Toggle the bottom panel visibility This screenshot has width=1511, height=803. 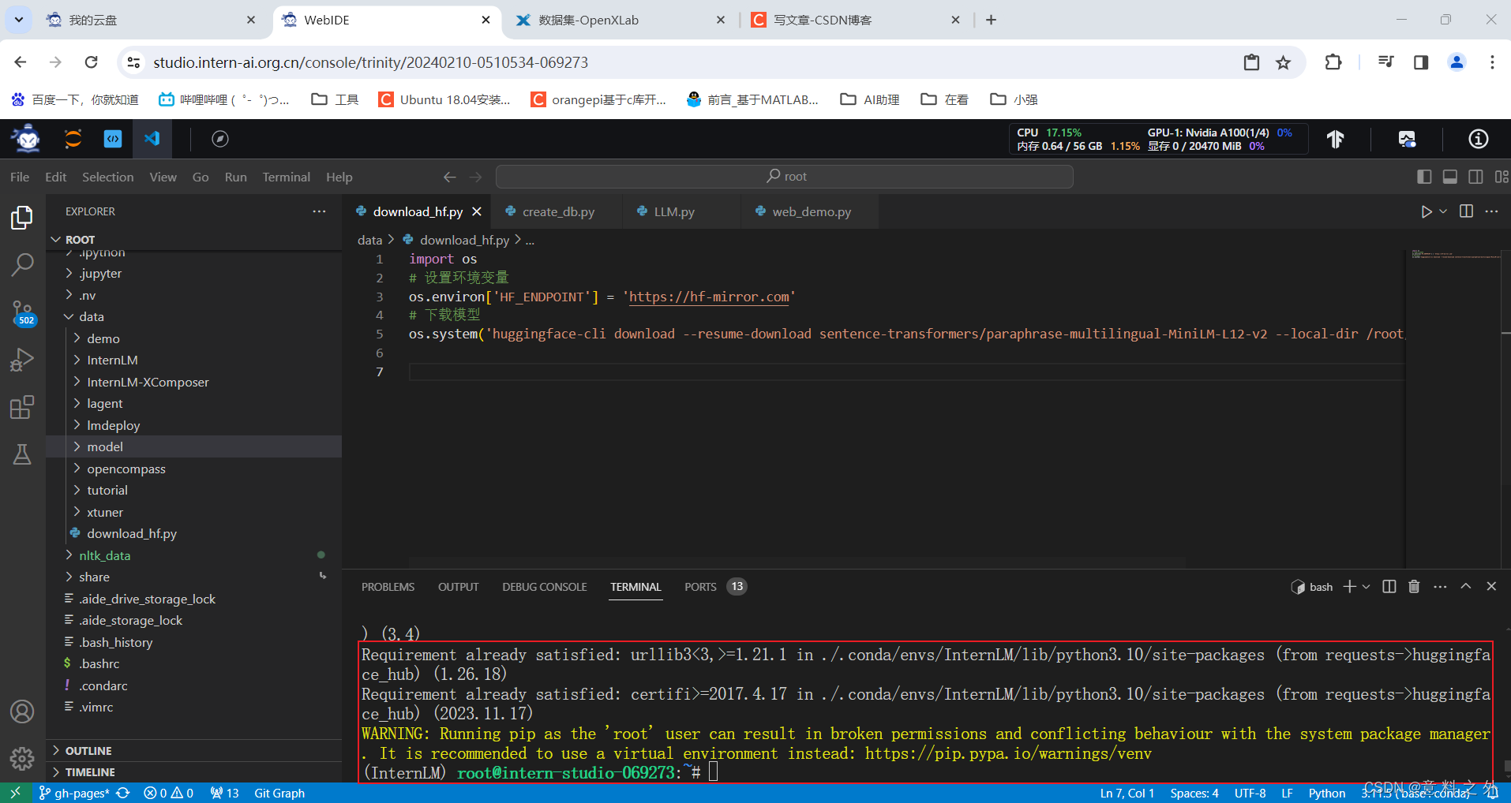click(1450, 177)
